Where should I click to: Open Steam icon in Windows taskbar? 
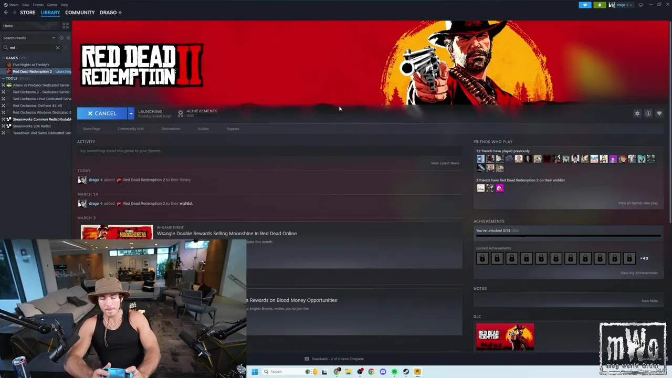click(x=406, y=372)
